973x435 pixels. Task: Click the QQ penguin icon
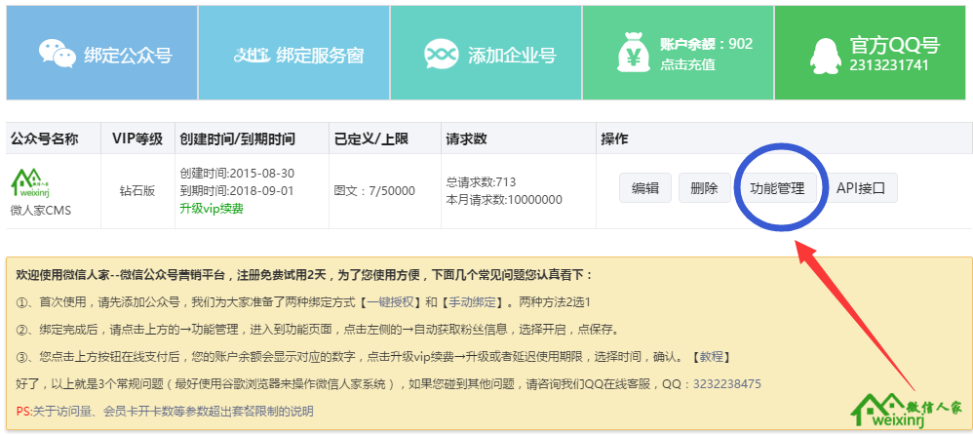click(825, 54)
